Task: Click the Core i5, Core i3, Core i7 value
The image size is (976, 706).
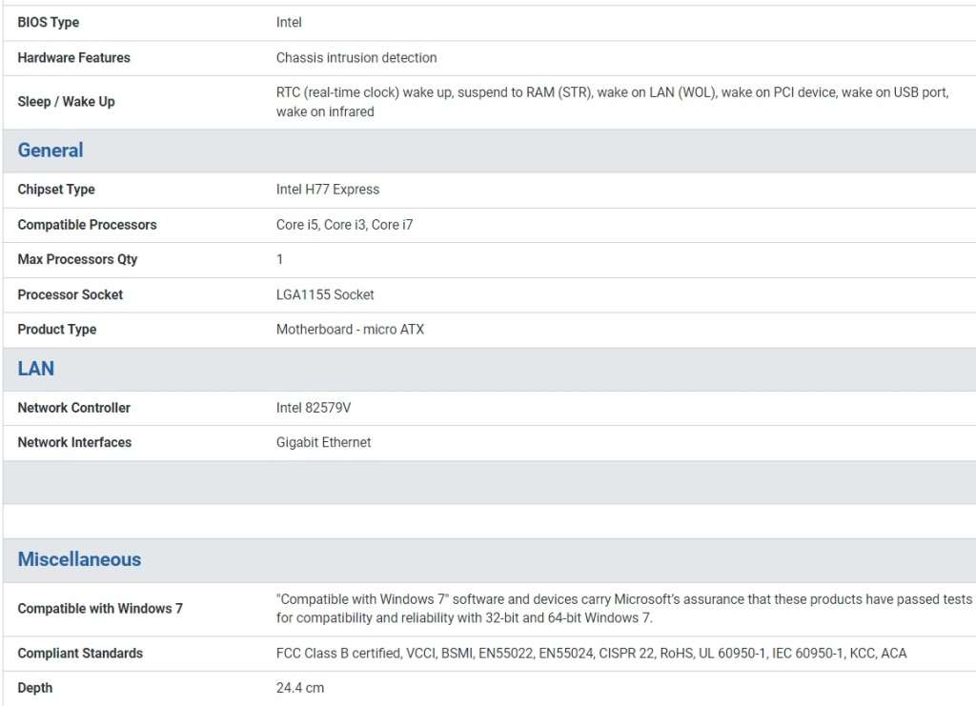Action: pyautogui.click(x=344, y=225)
